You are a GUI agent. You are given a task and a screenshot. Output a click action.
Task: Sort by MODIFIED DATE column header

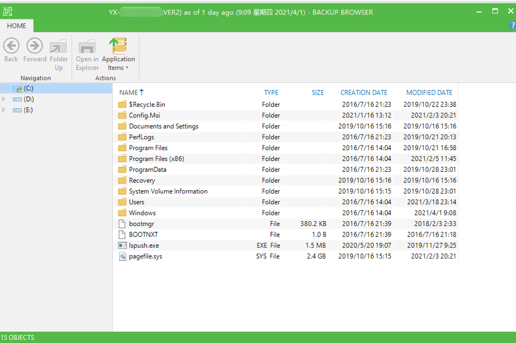(x=429, y=92)
